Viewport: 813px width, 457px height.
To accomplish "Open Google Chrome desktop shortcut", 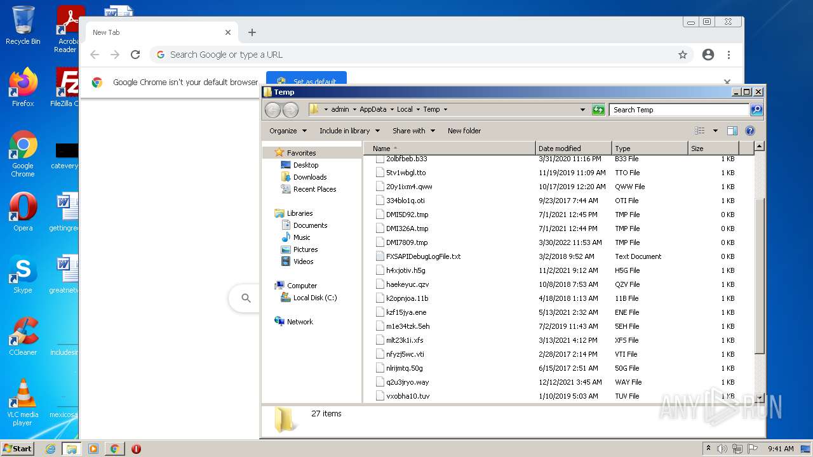I will click(x=23, y=154).
